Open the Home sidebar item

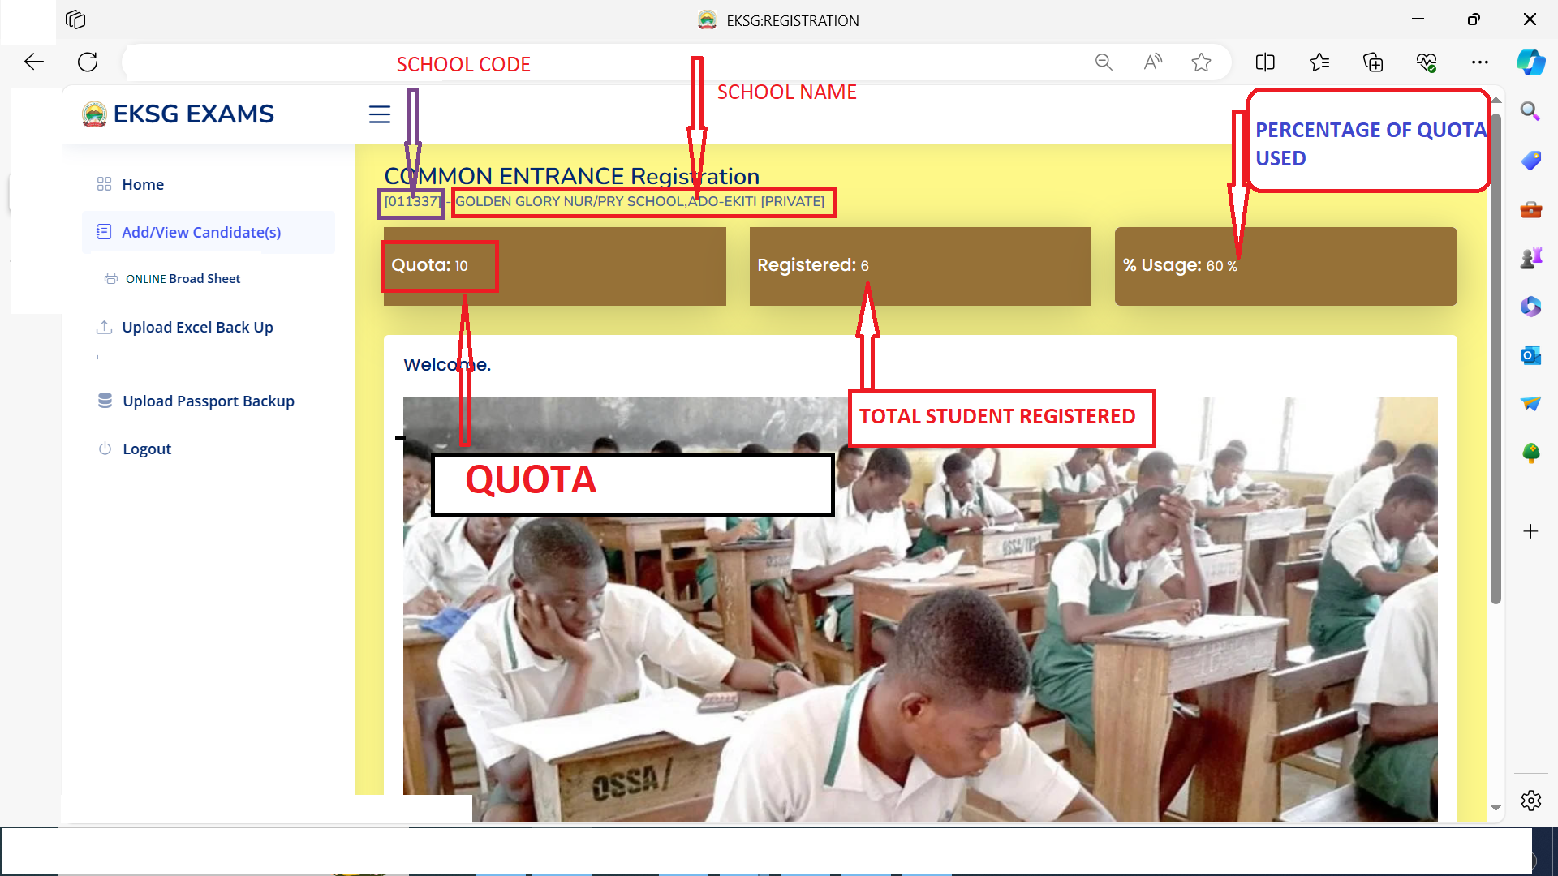143,184
